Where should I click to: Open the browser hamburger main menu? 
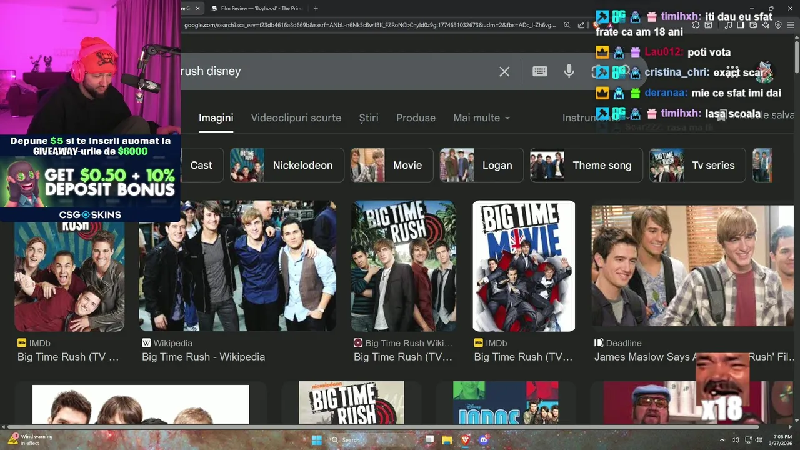click(791, 25)
